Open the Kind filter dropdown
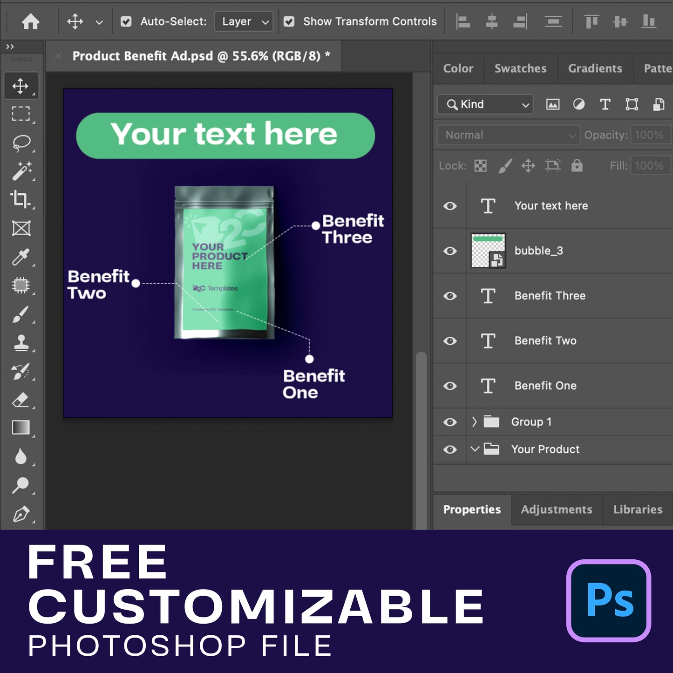 485,104
